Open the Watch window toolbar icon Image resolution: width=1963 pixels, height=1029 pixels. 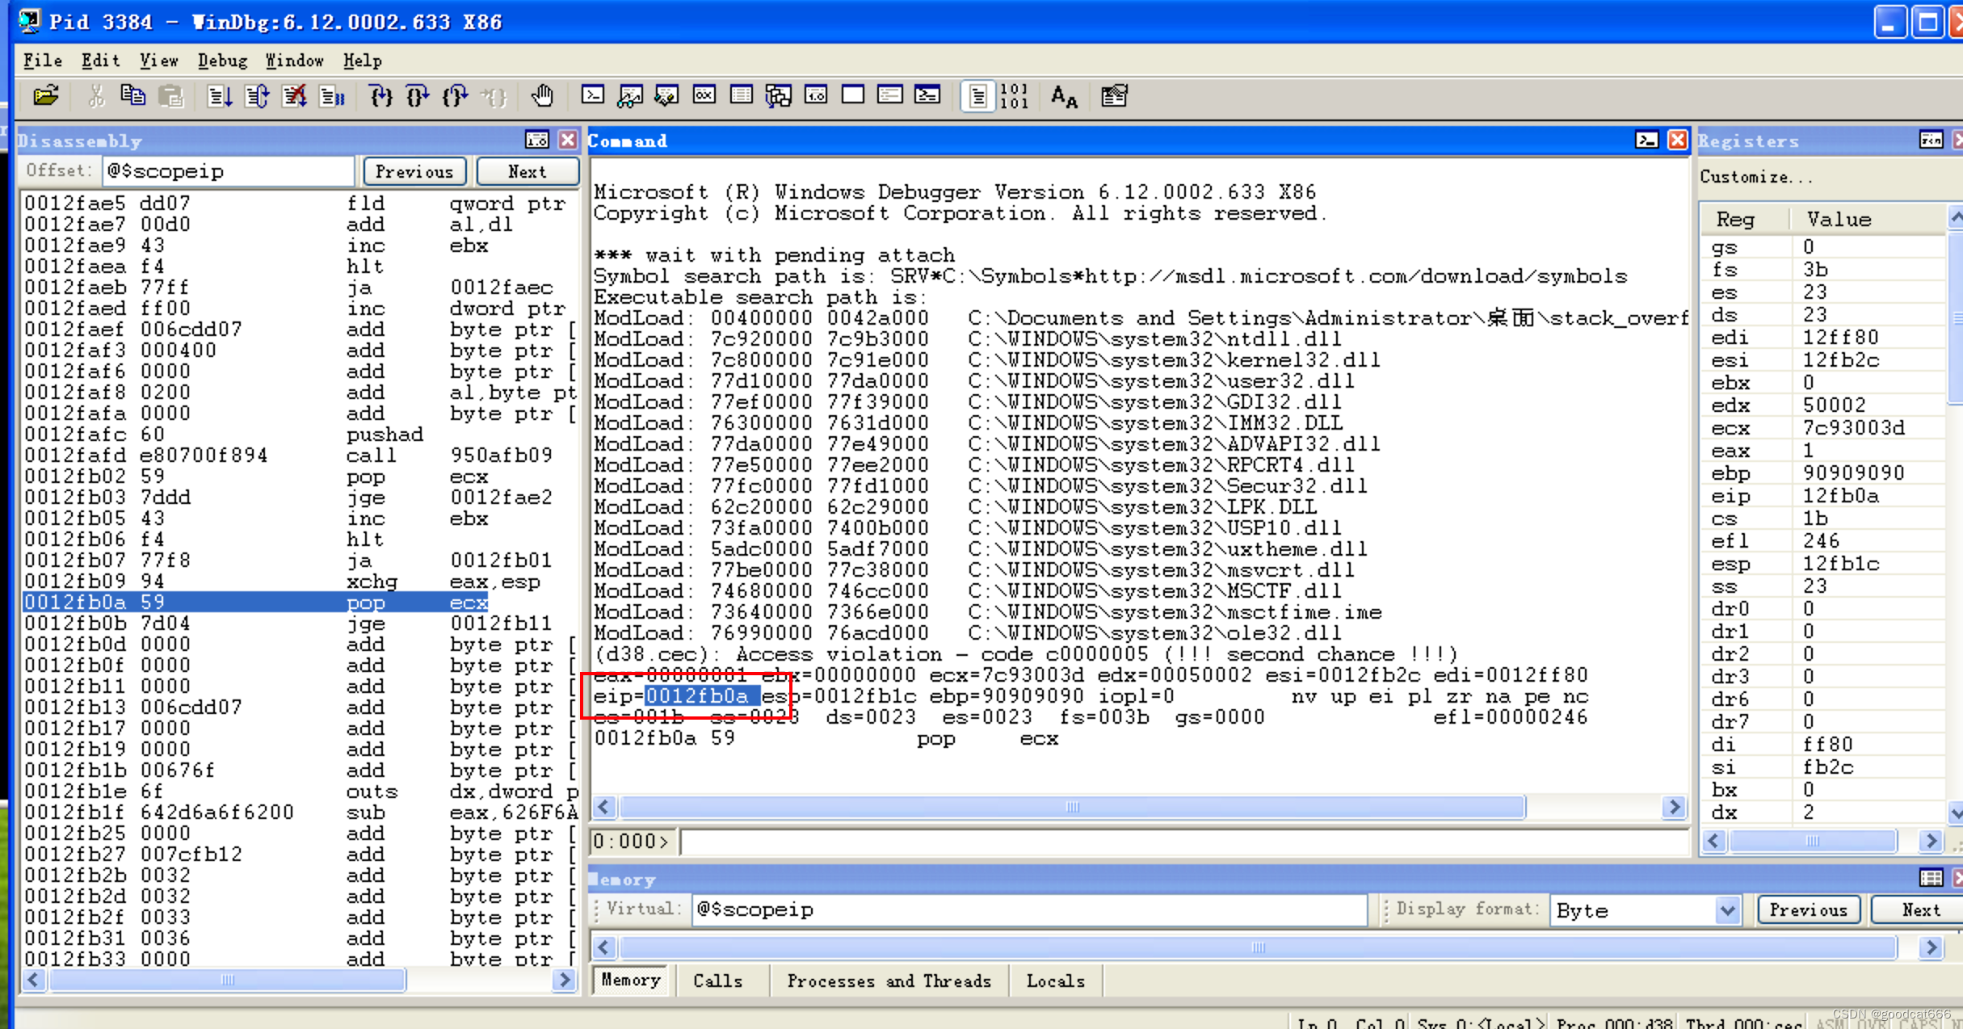click(x=630, y=96)
